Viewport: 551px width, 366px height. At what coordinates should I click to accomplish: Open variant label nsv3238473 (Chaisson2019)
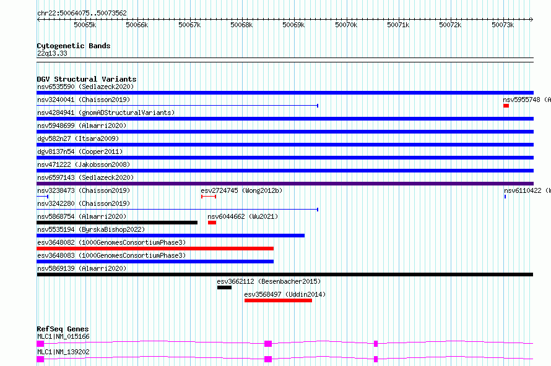coord(84,190)
